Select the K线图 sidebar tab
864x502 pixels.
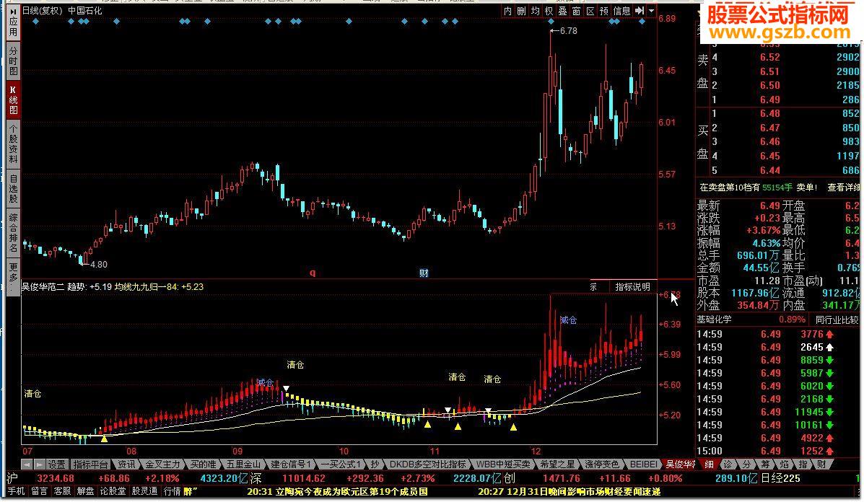click(x=13, y=100)
